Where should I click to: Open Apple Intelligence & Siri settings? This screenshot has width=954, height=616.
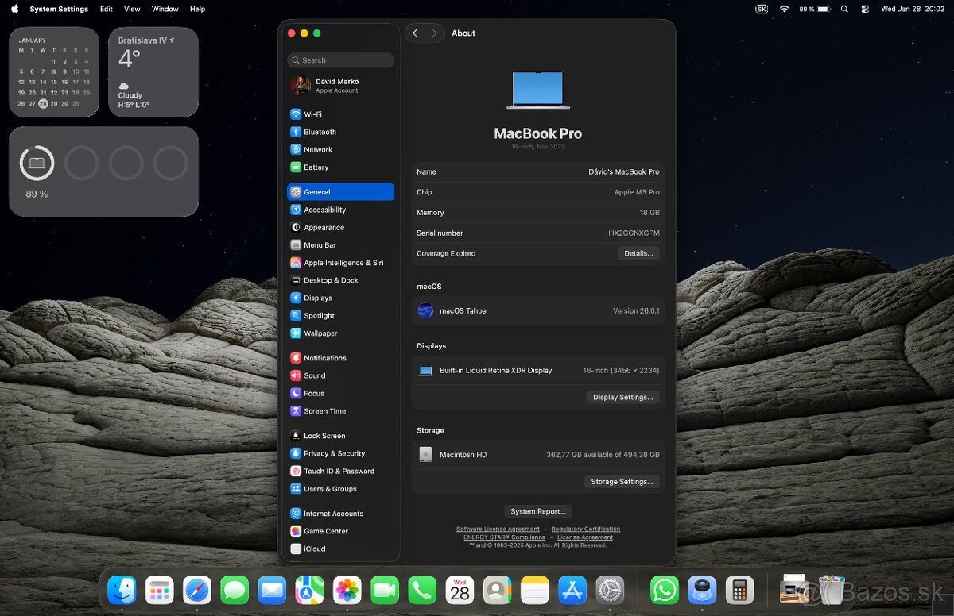[x=340, y=262]
